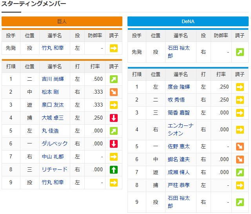Image resolution: width=251 pixels, height=214 pixels.
Task: Click the yellow arrow icon for 牧 秀悟
Action: tap(240, 100)
